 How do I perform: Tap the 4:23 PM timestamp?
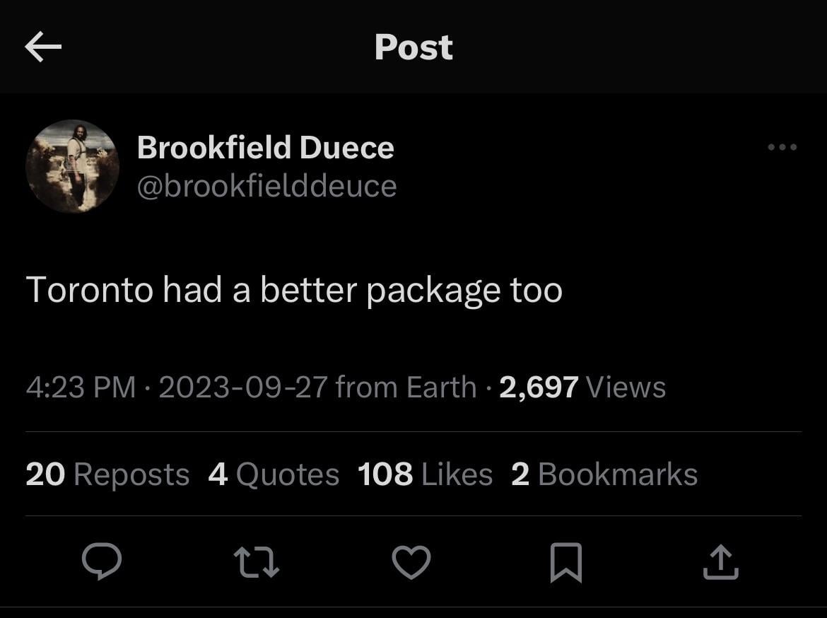(80, 387)
